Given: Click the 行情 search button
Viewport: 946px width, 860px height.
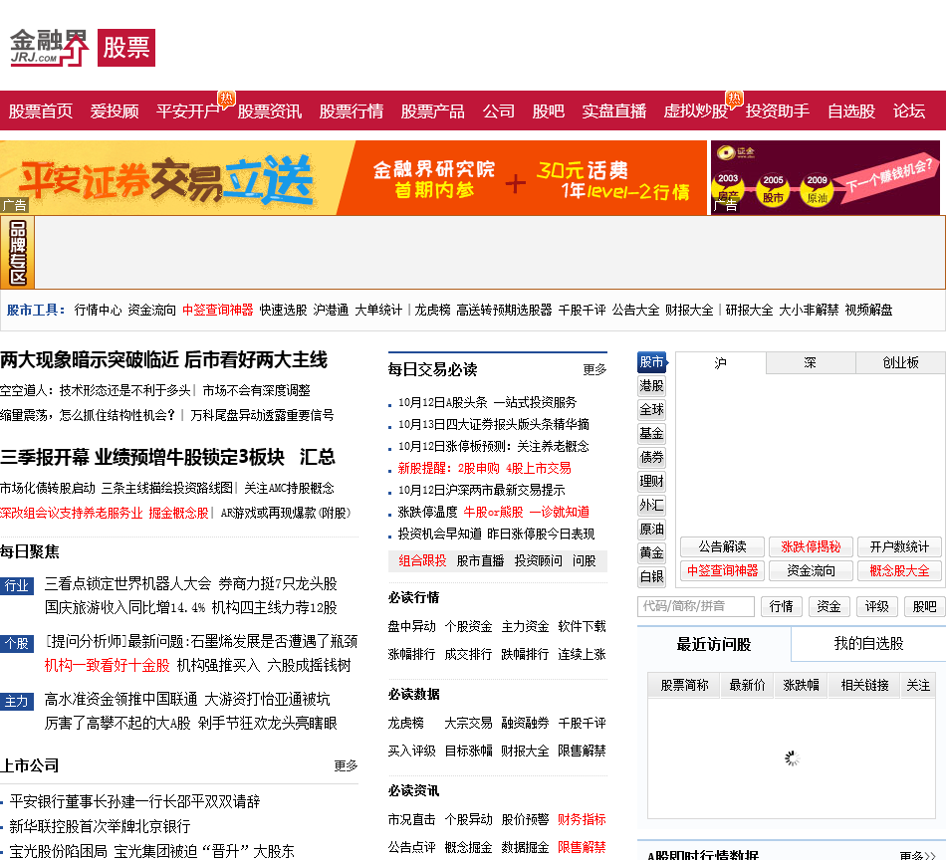Looking at the screenshot, I should coord(782,606).
